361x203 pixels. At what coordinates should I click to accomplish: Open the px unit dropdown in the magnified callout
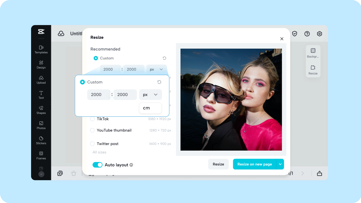tap(150, 94)
